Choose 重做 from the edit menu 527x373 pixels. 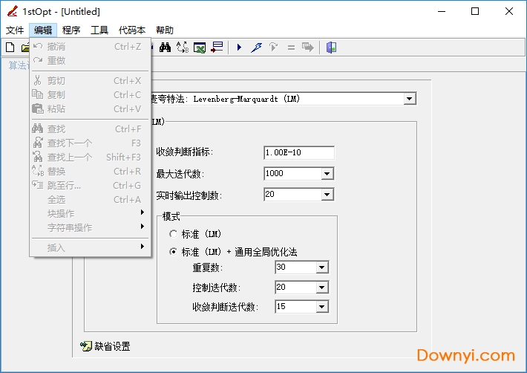[x=90, y=60]
